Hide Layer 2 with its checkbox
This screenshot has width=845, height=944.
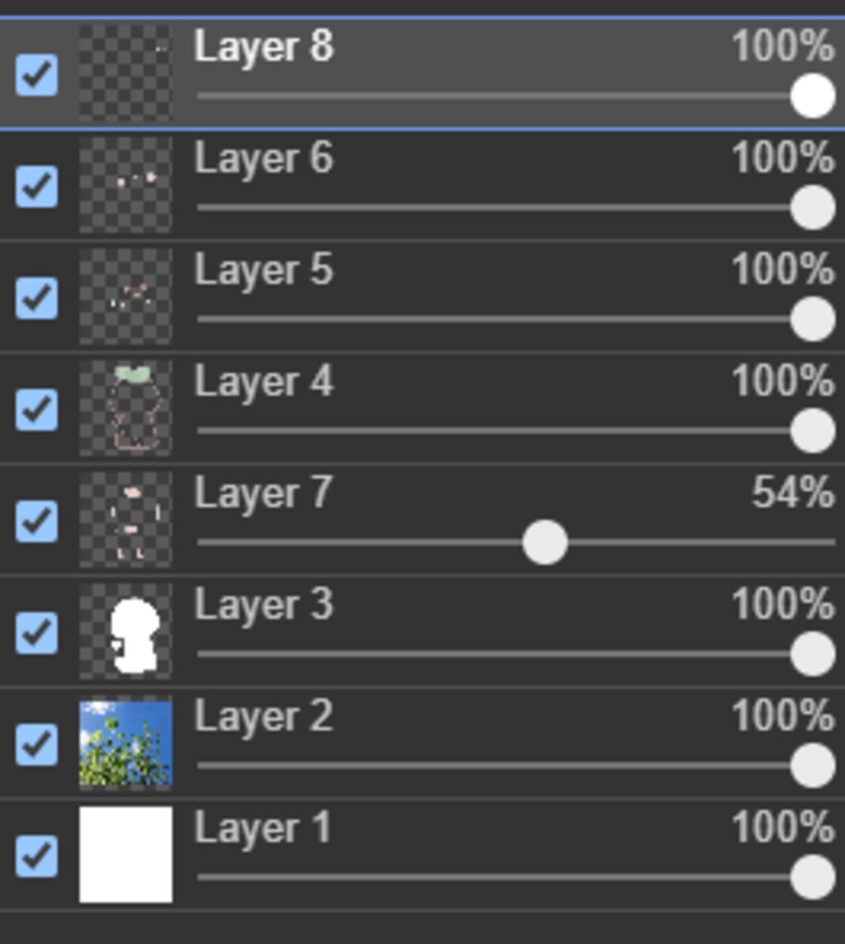(x=37, y=744)
